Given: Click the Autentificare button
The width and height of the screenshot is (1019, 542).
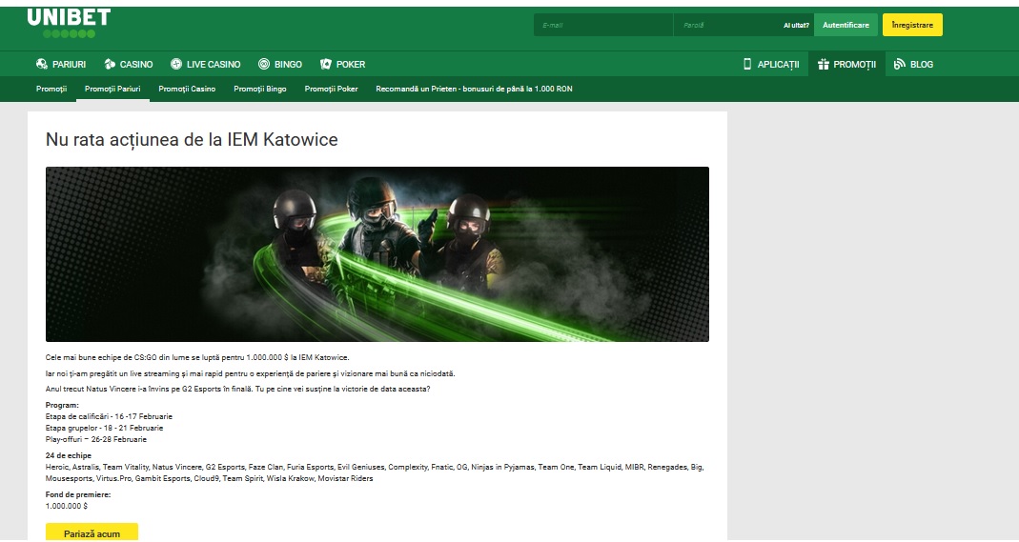Looking at the screenshot, I should point(846,26).
